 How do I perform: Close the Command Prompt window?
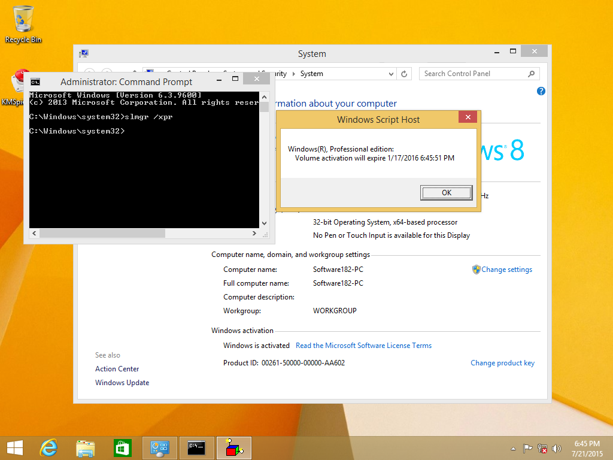point(256,78)
